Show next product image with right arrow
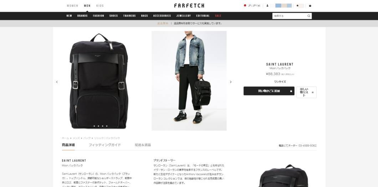 point(230,82)
